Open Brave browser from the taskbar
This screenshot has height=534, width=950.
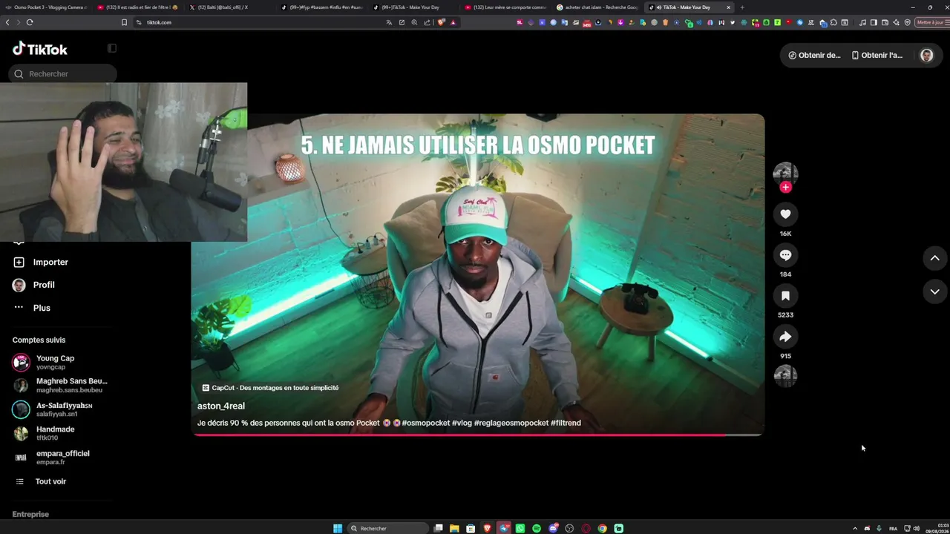(488, 528)
